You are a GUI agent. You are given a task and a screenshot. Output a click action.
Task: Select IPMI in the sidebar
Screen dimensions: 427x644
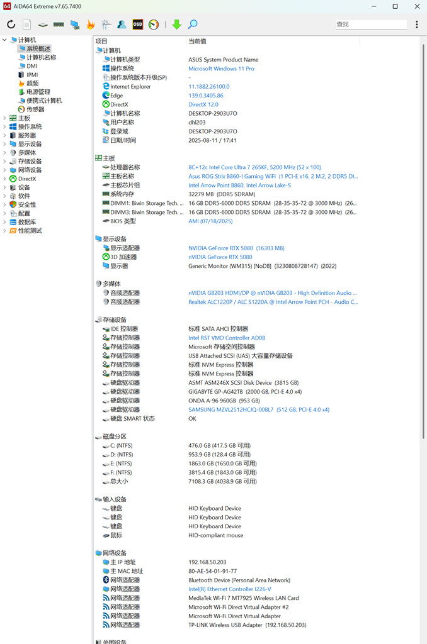pos(32,75)
